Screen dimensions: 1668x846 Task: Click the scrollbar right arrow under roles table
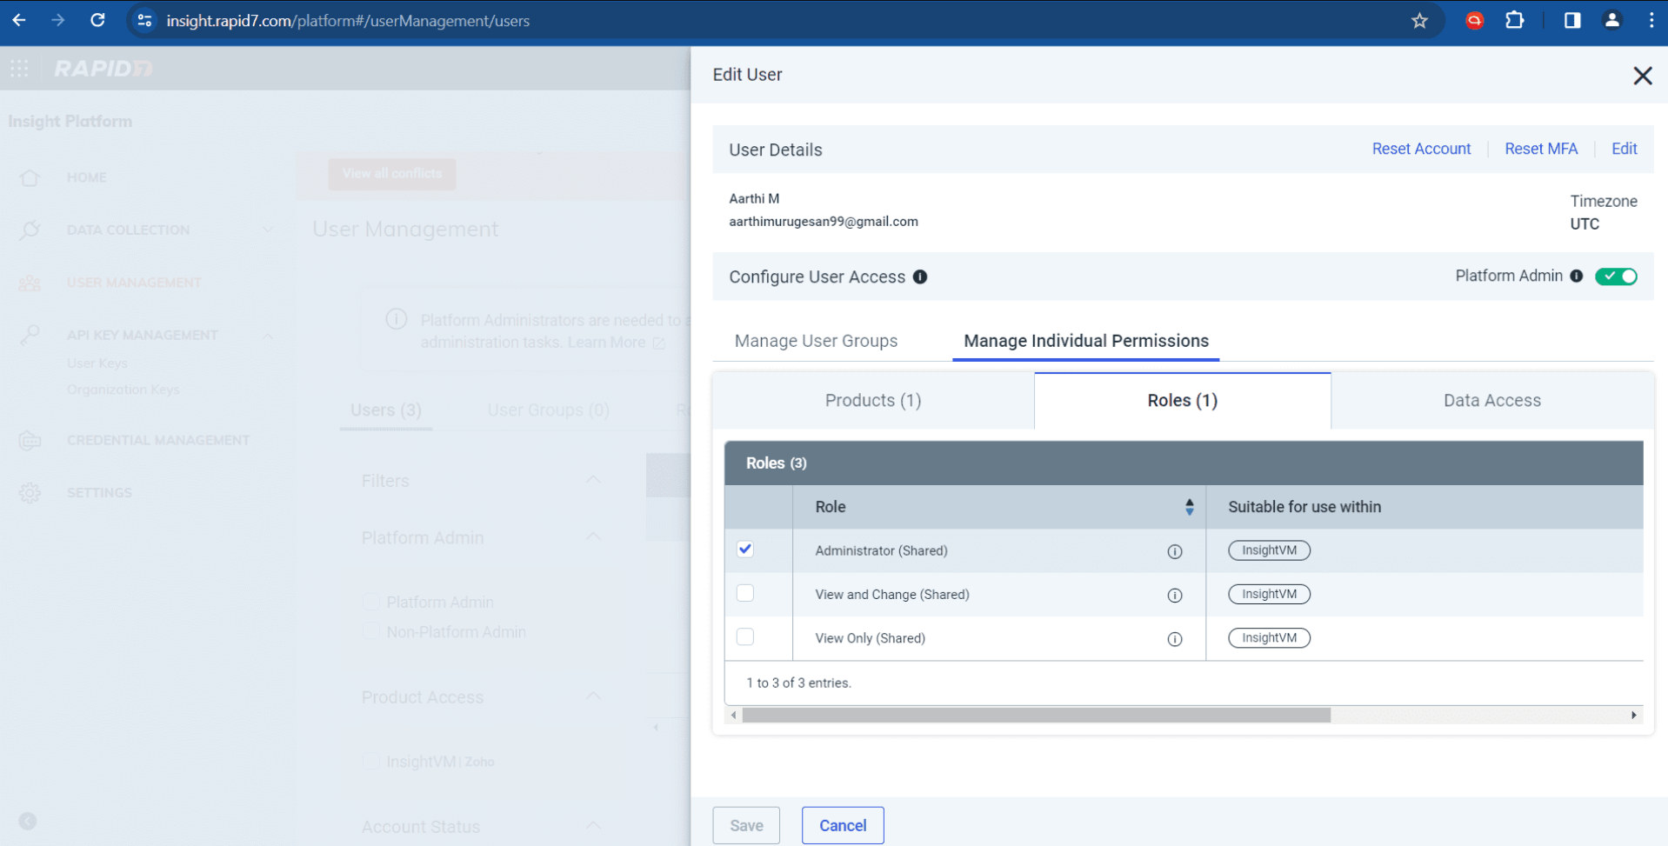(1634, 715)
